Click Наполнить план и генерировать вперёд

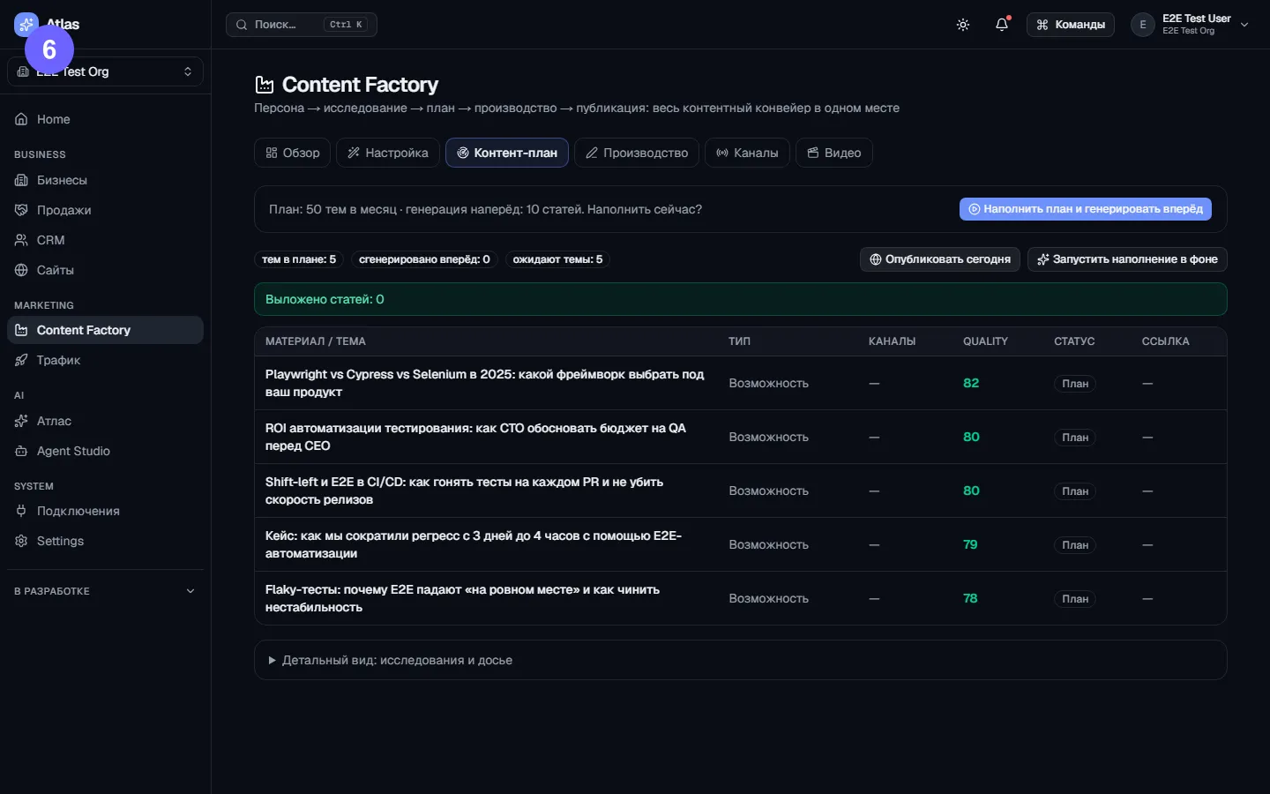(1086, 209)
